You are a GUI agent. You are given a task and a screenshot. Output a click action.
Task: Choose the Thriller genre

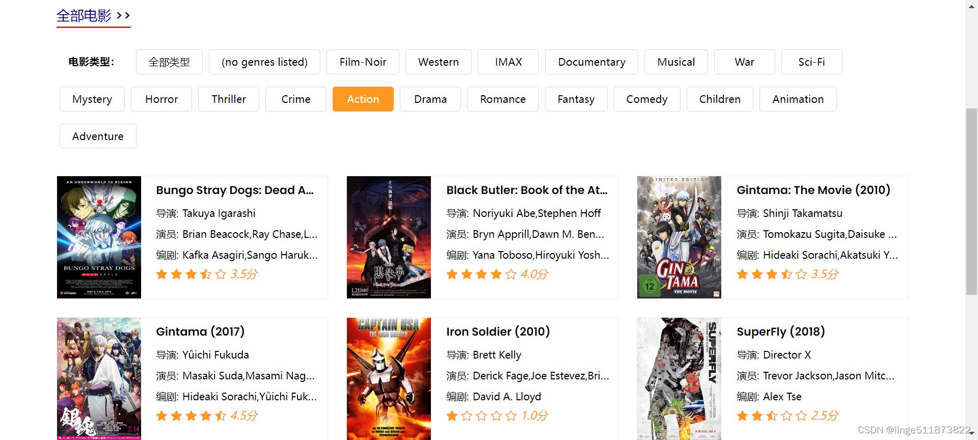pyautogui.click(x=229, y=99)
